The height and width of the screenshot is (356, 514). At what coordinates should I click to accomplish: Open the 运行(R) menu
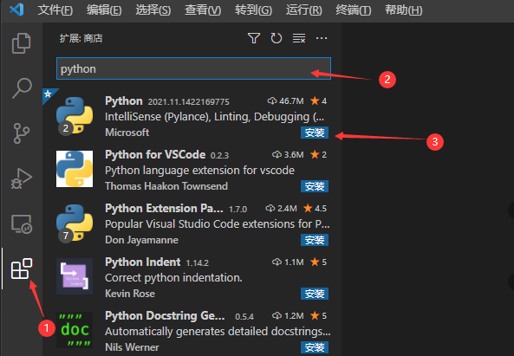coord(304,10)
